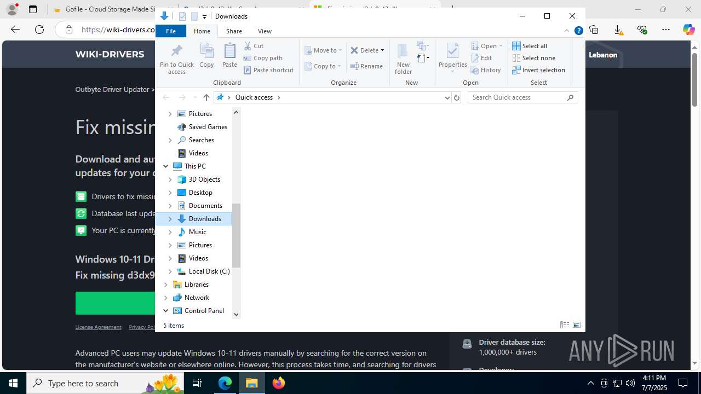Viewport: 701px width, 394px height.
Task: Switch to the View ribbon tab
Action: tap(265, 31)
